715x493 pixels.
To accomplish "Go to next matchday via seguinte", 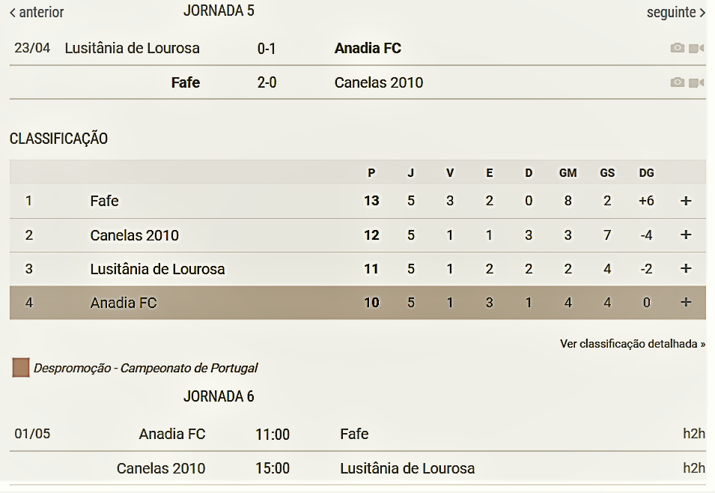I will tap(675, 13).
